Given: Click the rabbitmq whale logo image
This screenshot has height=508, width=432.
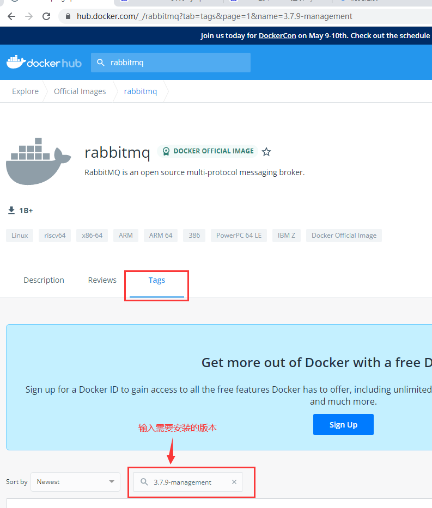Looking at the screenshot, I should pyautogui.click(x=39, y=162).
